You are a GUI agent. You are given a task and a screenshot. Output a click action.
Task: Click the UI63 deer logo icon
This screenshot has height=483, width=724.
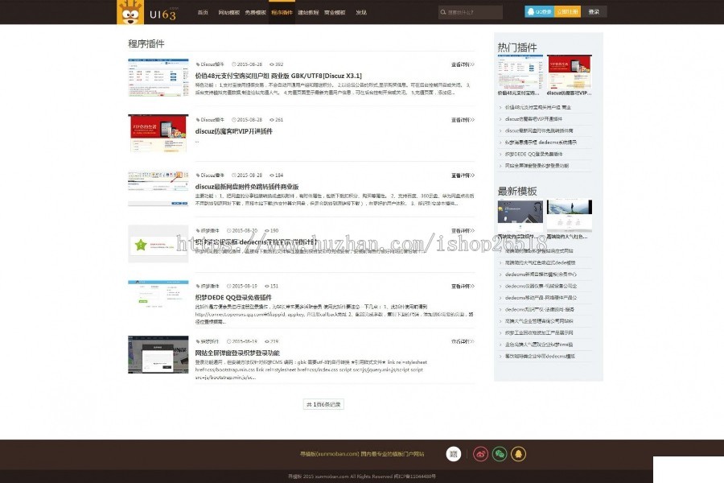131,12
